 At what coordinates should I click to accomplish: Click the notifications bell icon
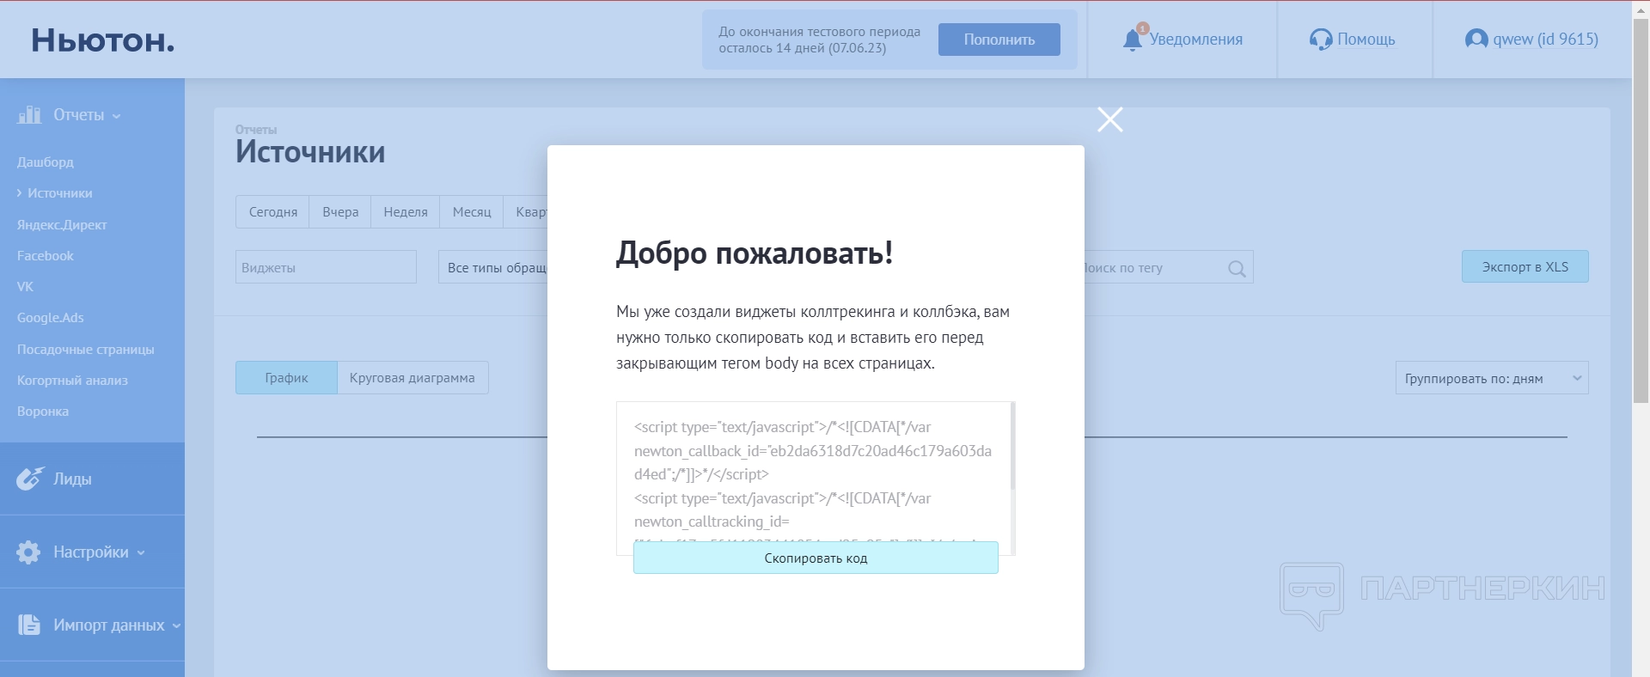click(x=1134, y=39)
